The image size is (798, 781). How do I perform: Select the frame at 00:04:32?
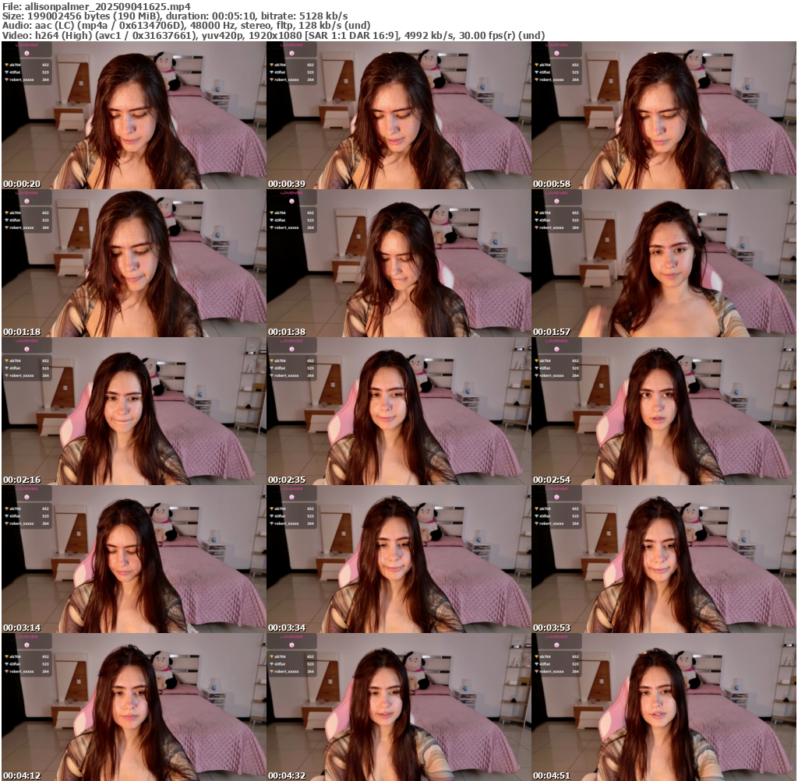click(399, 707)
